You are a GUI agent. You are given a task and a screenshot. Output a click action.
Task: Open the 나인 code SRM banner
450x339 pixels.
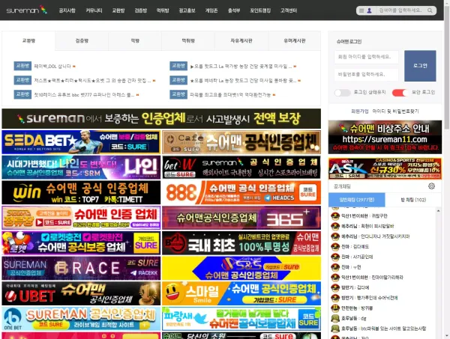(81, 168)
